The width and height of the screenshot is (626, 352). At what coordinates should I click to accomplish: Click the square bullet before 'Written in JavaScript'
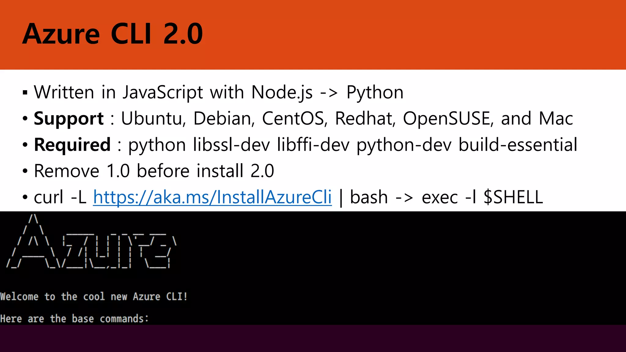pos(25,93)
